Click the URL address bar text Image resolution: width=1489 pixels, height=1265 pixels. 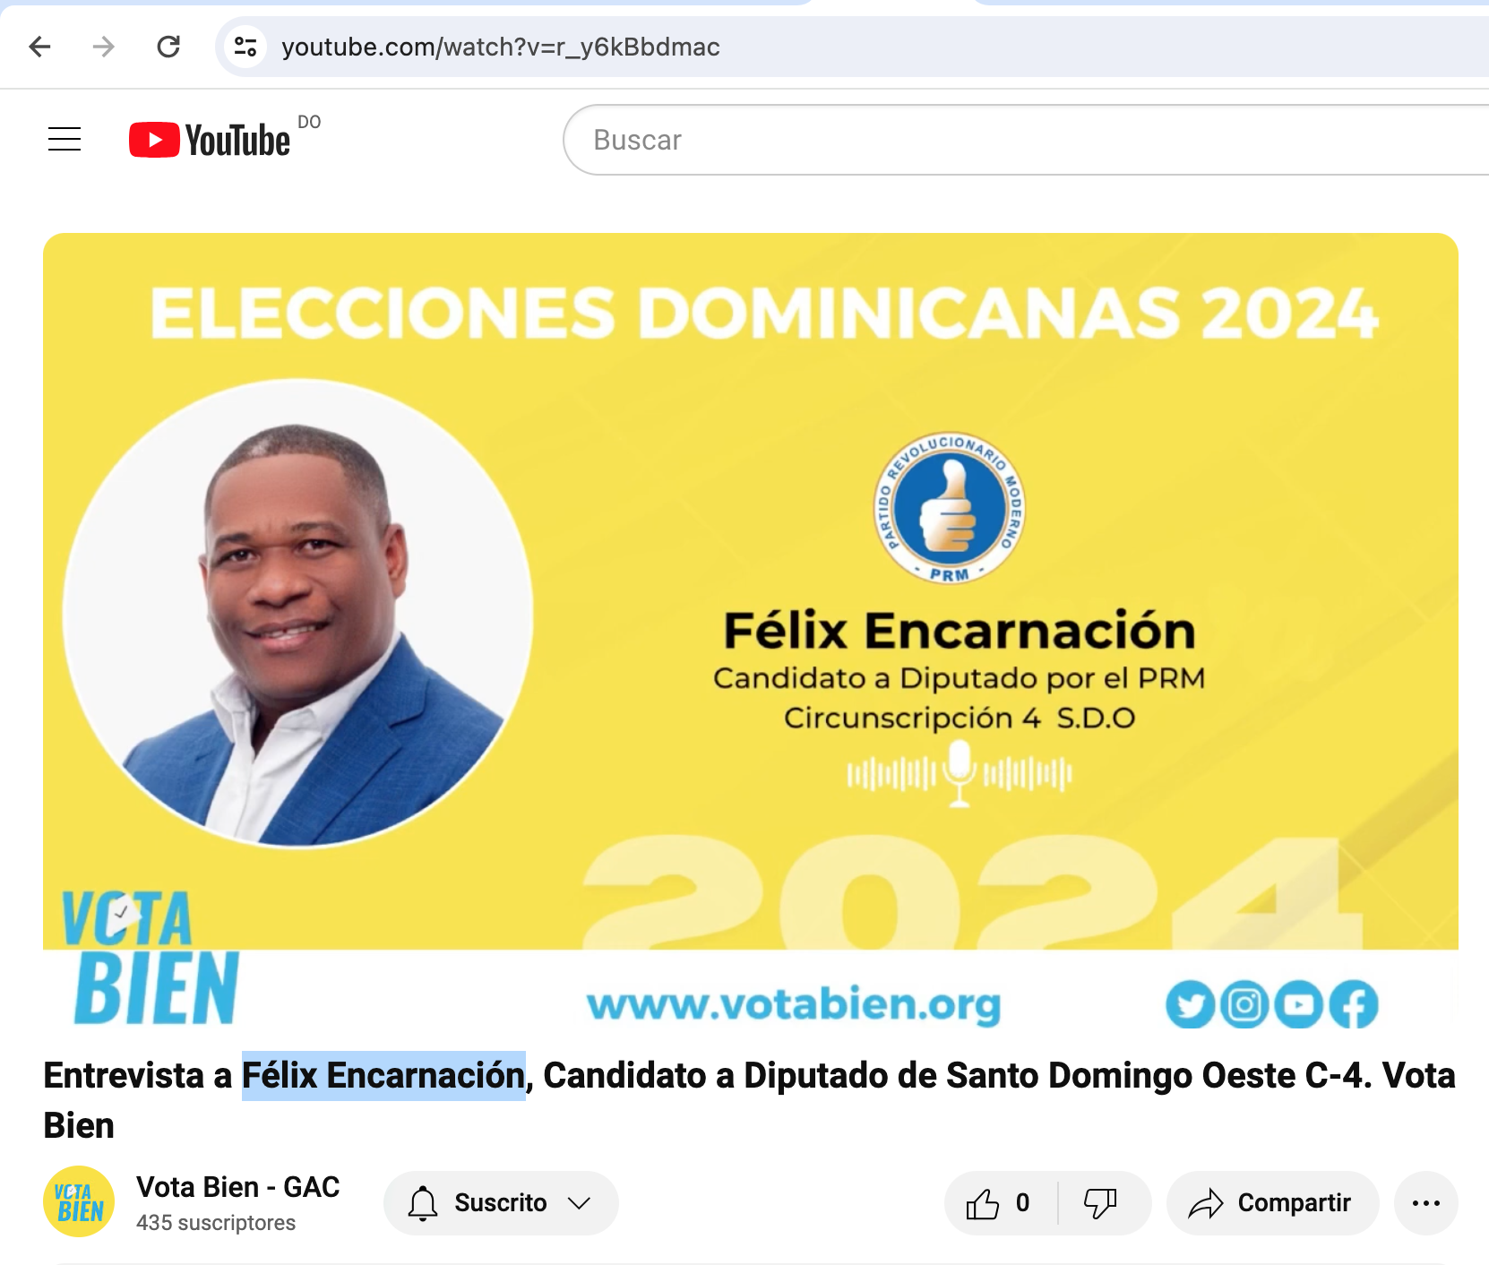point(501,47)
